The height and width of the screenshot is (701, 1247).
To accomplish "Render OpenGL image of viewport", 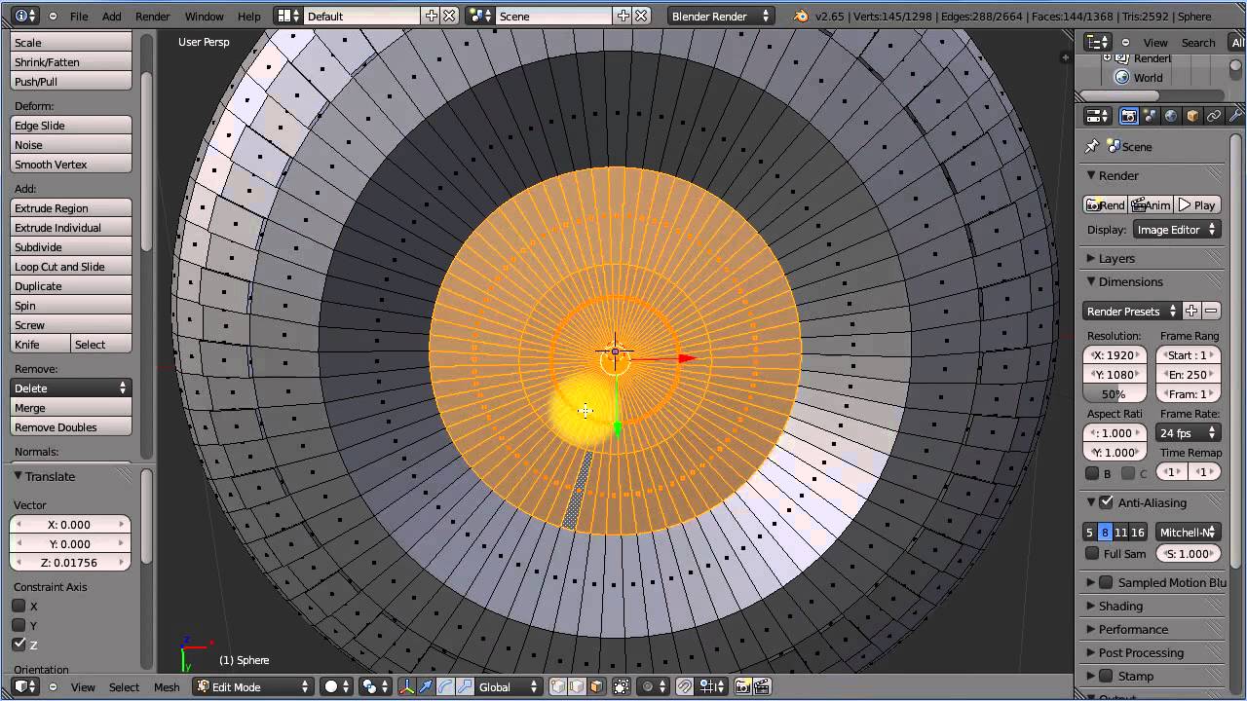I will point(743,686).
